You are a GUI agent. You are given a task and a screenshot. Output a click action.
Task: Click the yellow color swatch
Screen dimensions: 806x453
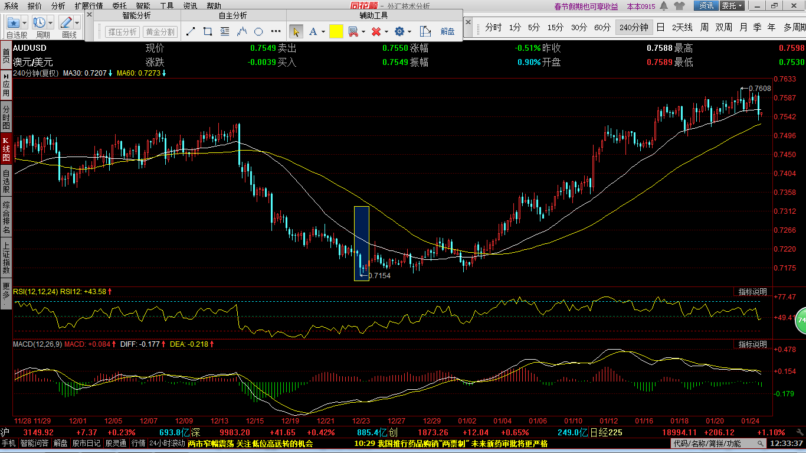[x=336, y=31]
